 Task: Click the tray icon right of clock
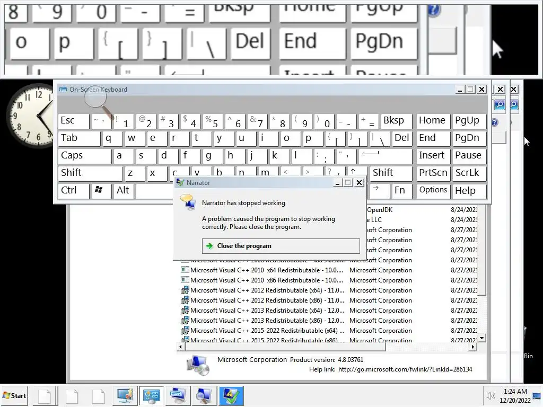[x=537, y=395]
